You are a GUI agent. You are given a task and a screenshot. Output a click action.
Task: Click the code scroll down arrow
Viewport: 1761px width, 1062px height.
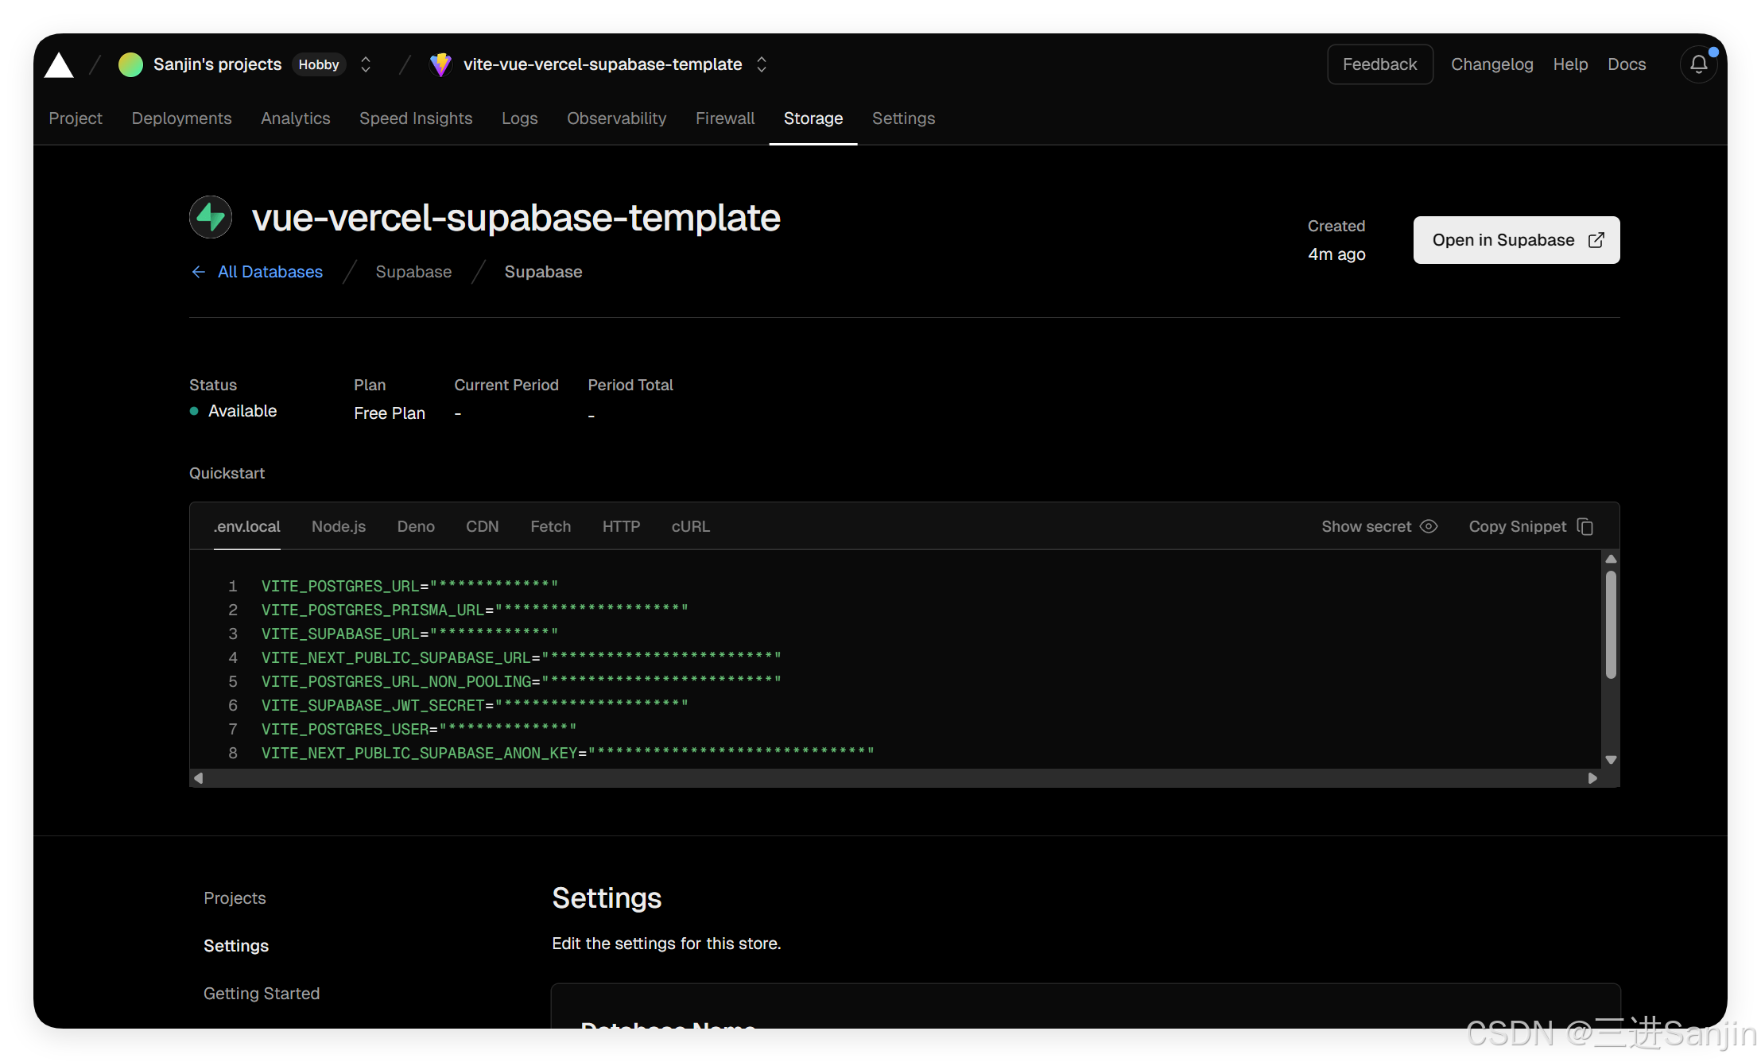coord(1611,760)
